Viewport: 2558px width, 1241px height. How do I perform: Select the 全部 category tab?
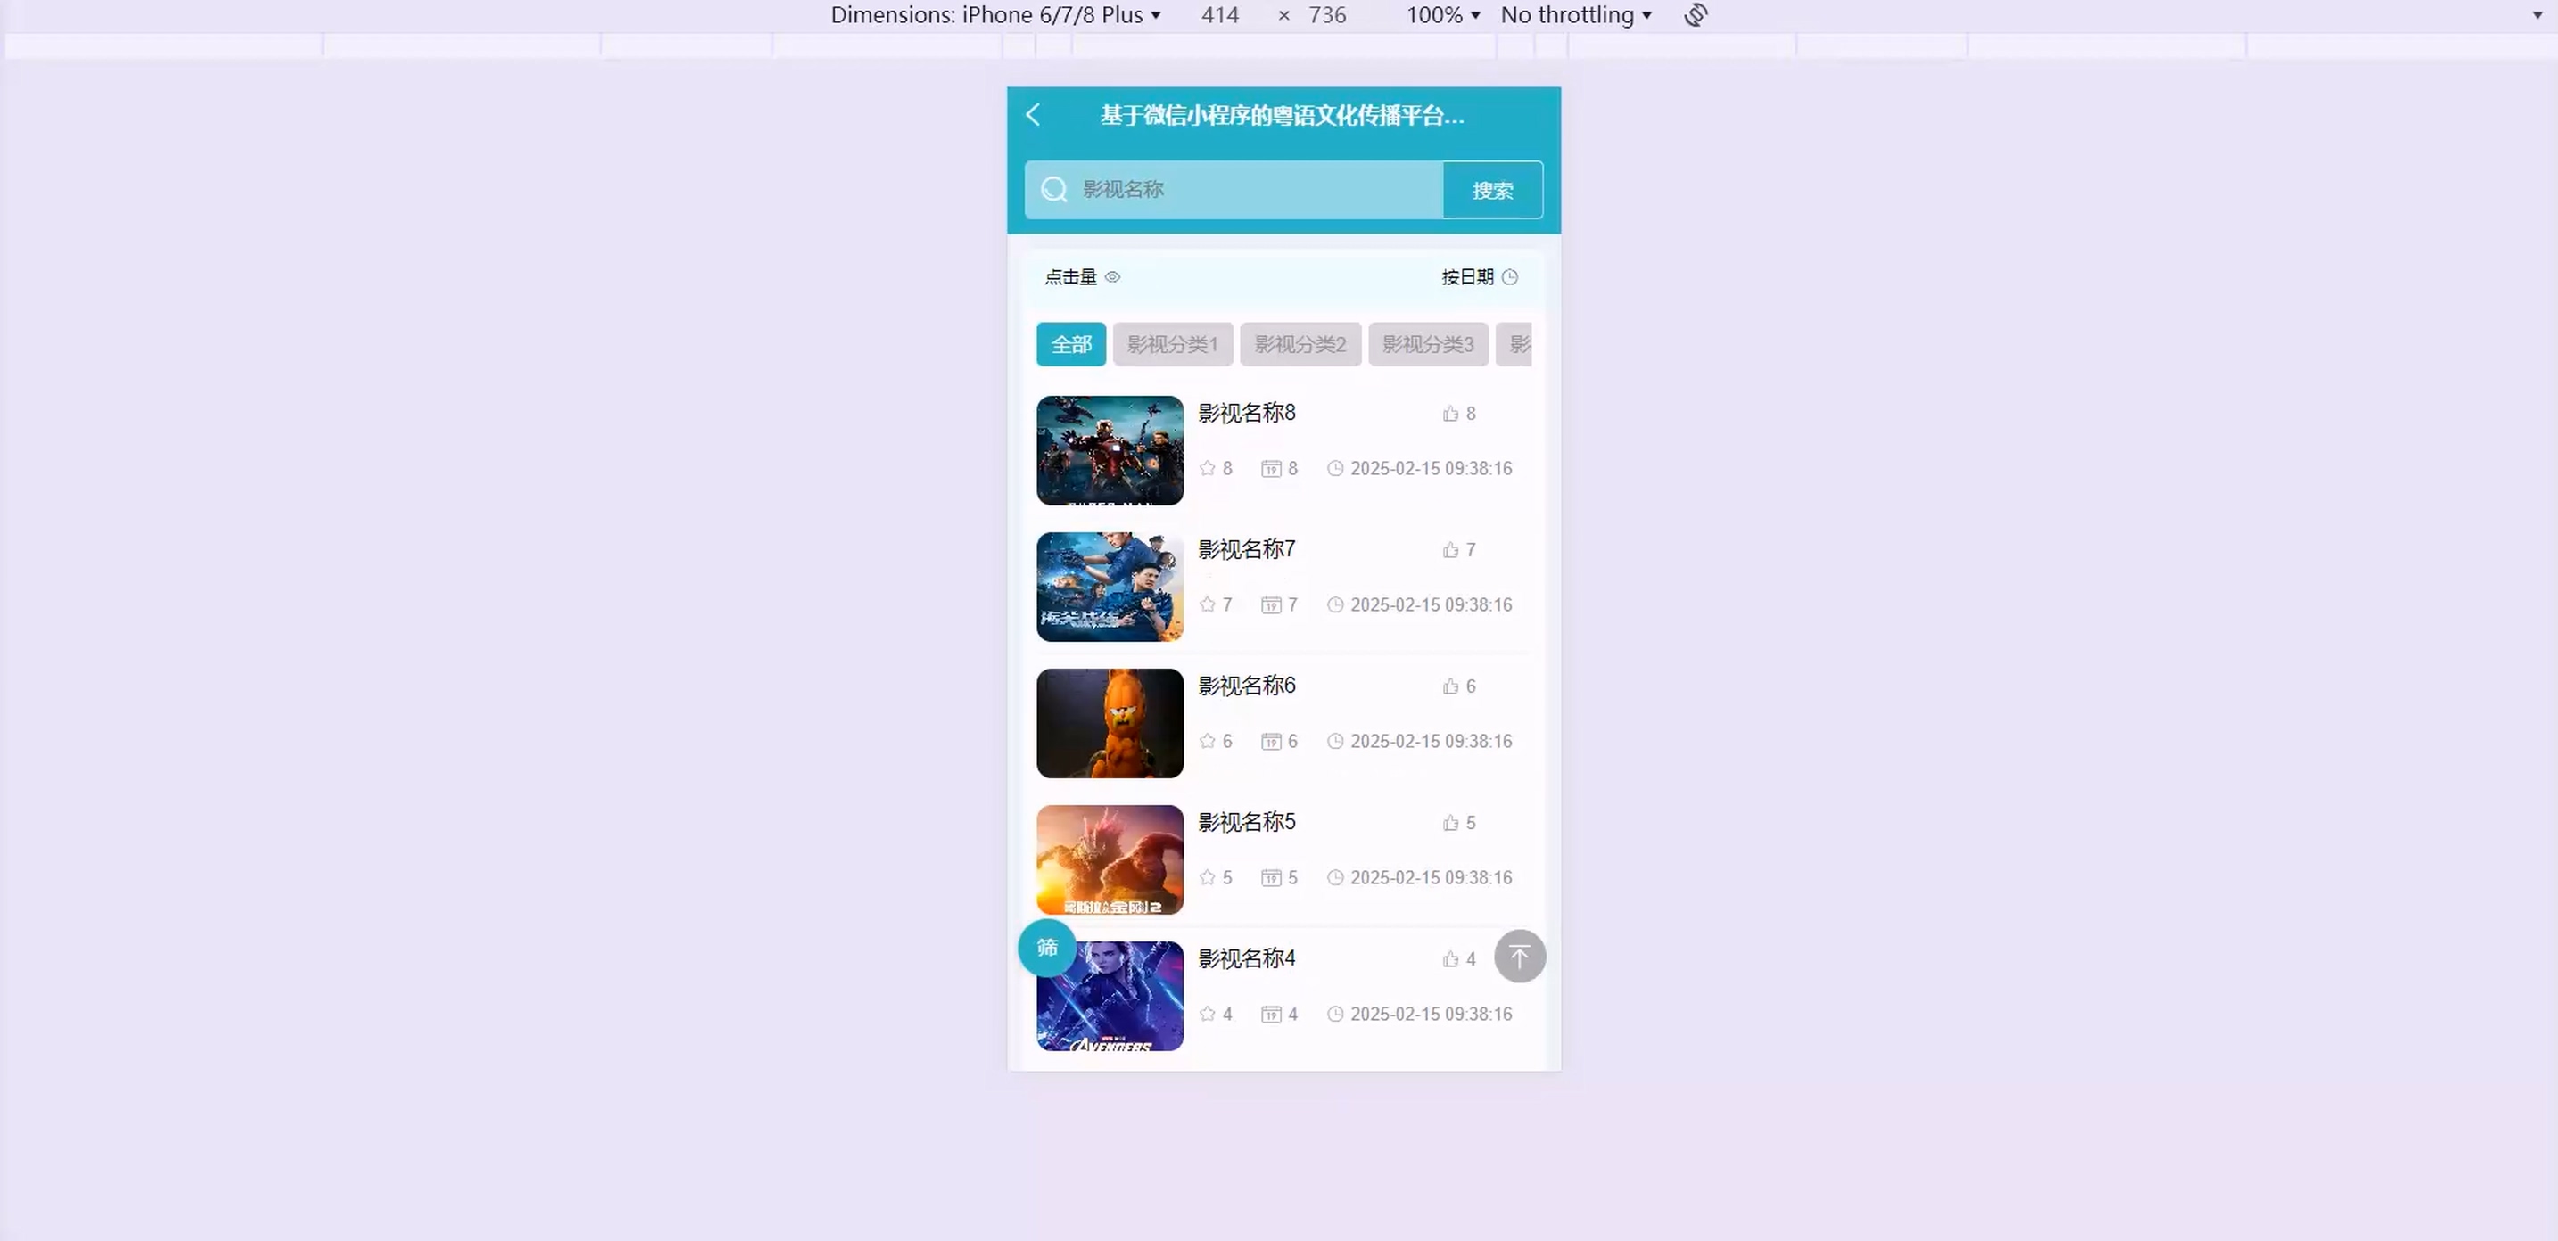pyautogui.click(x=1070, y=344)
